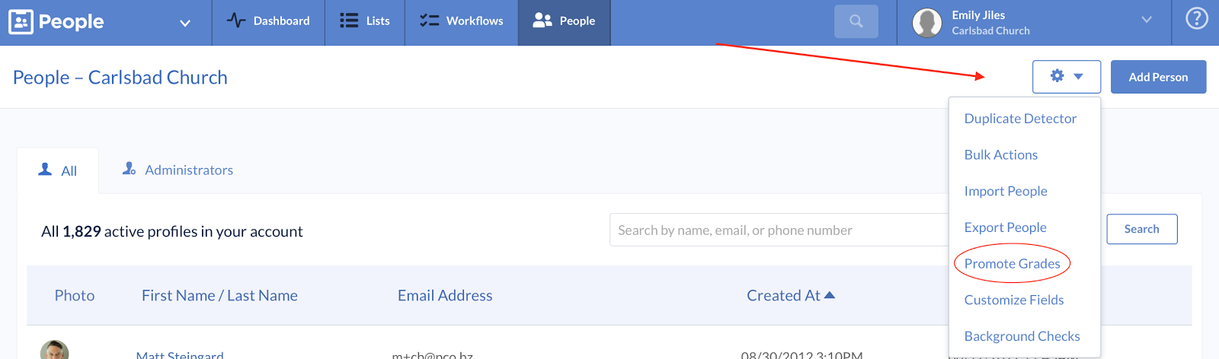
Task: Expand the People app switcher chevron
Action: pos(184,24)
